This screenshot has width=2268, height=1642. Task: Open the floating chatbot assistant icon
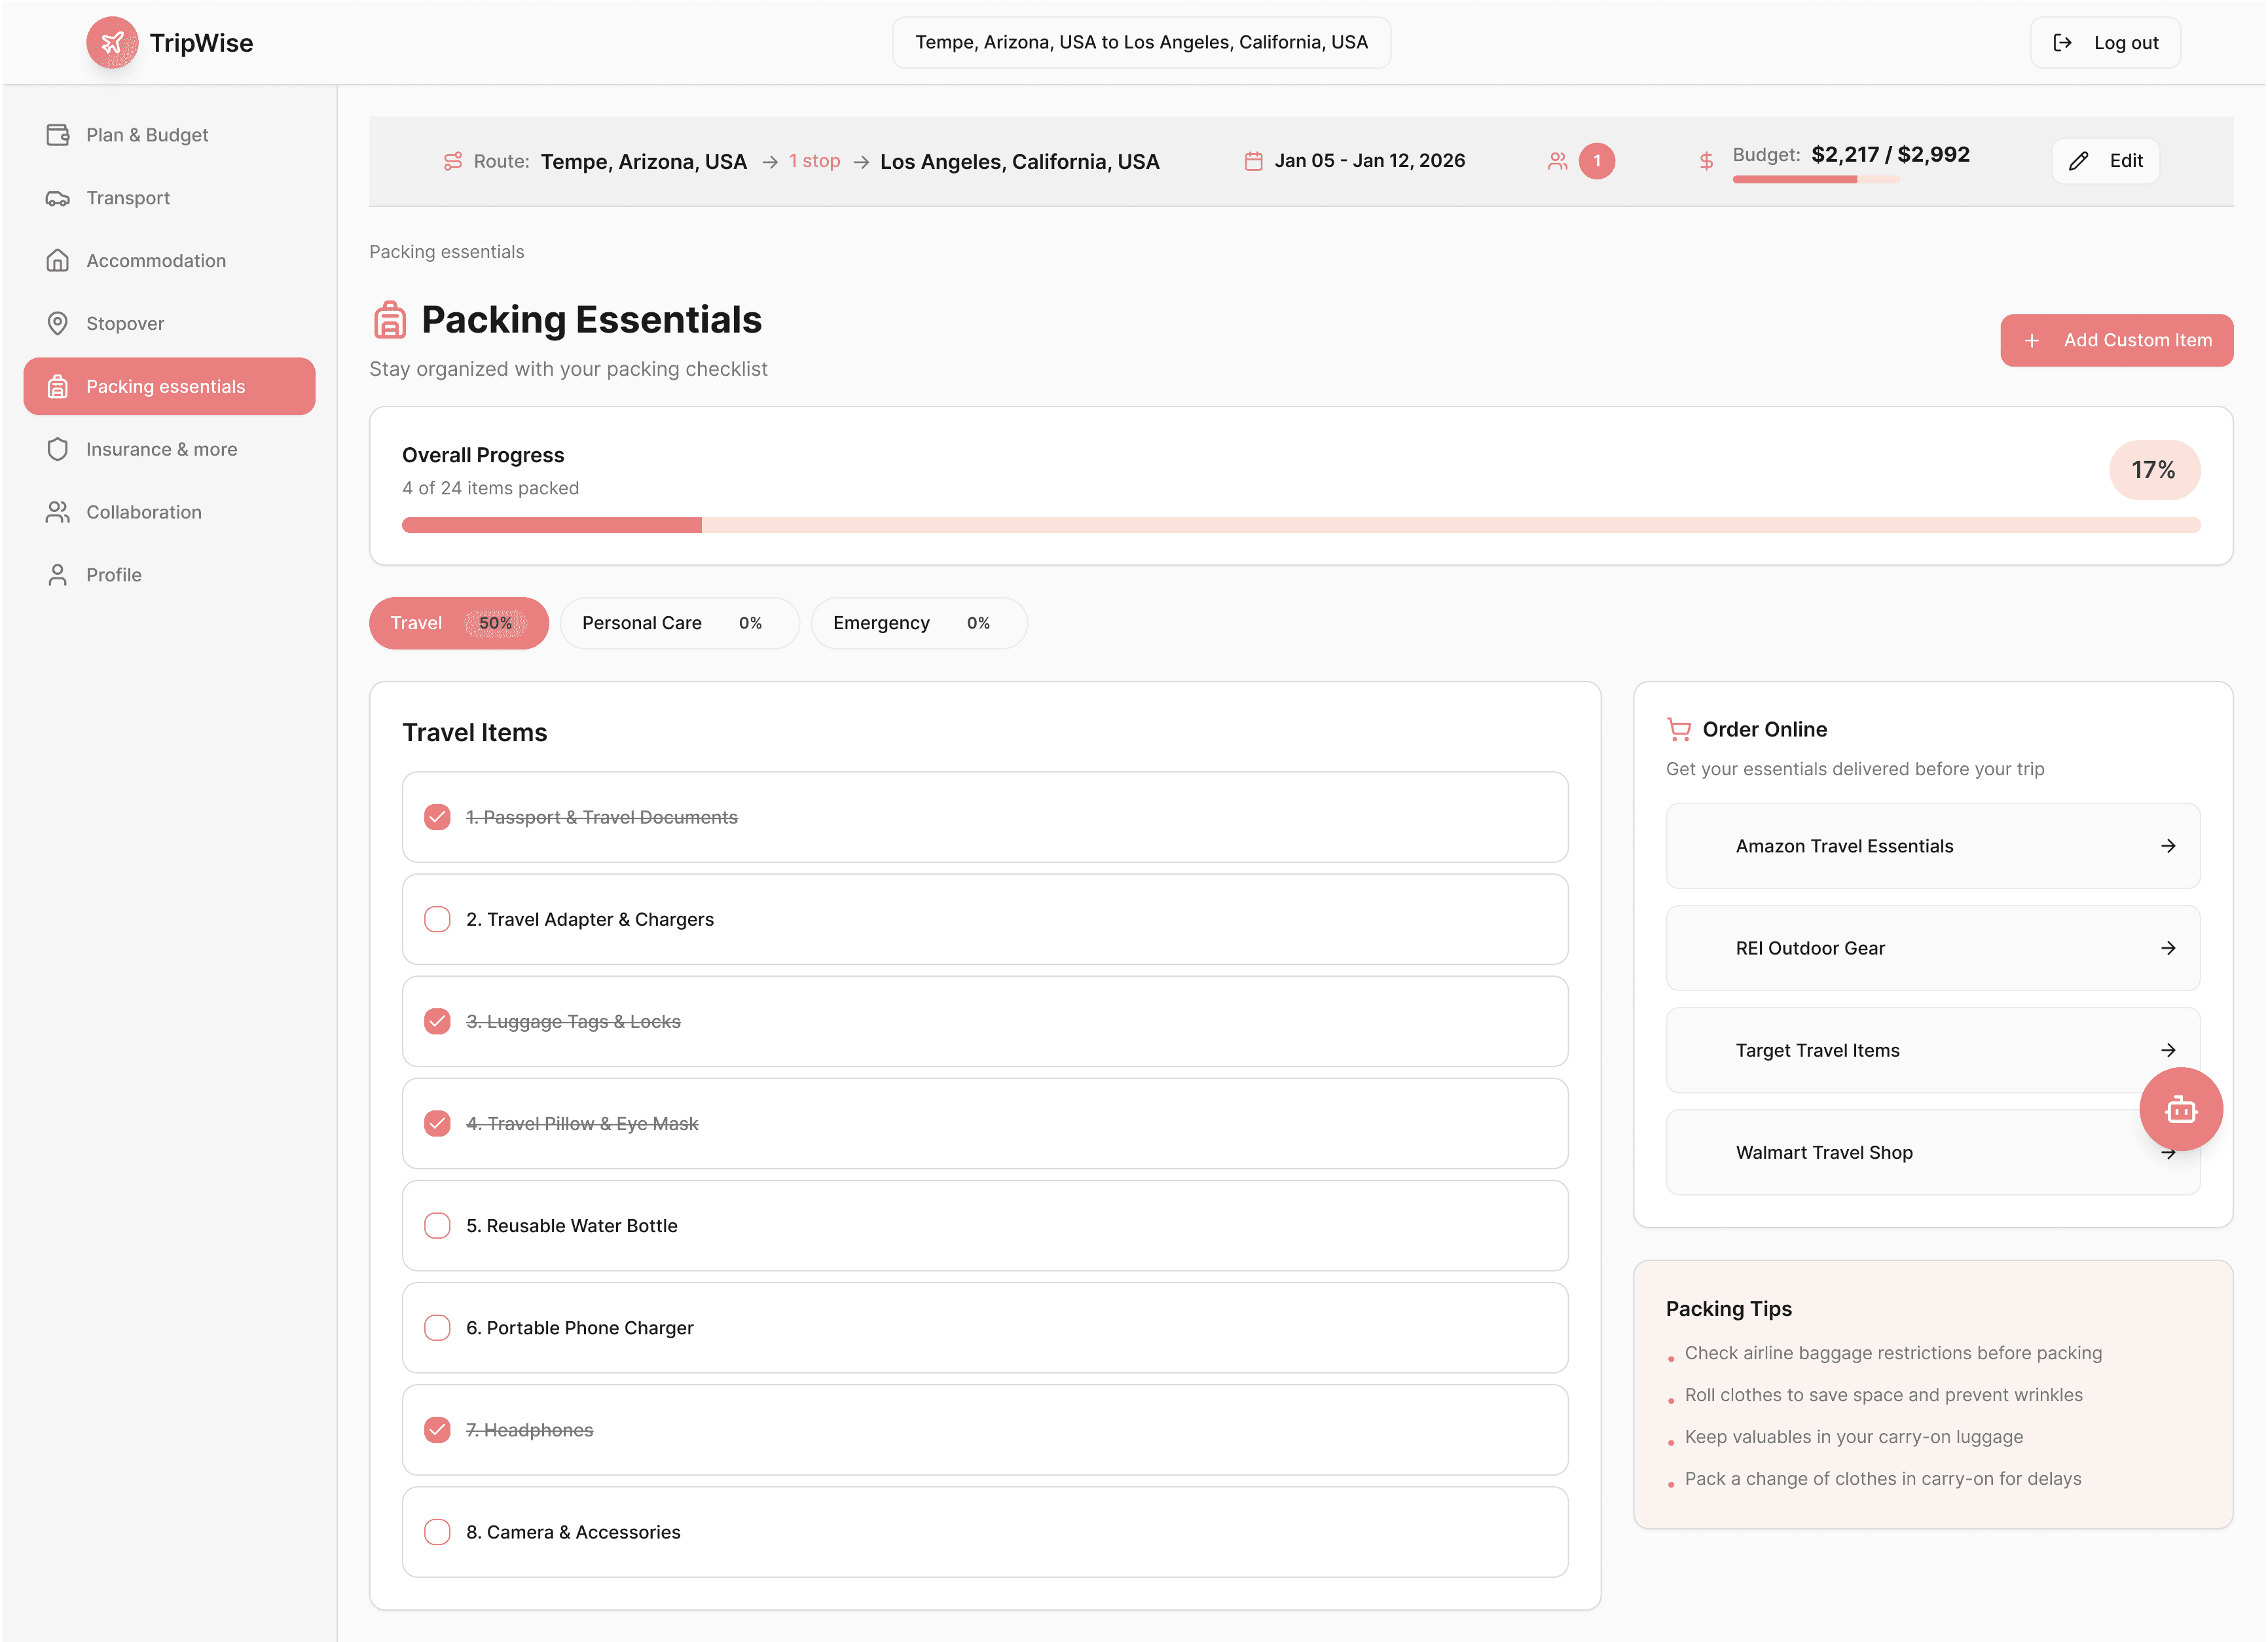[x=2180, y=1109]
